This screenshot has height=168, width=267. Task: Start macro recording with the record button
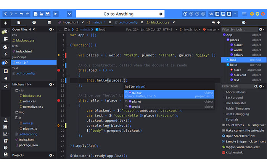coord(185,14)
